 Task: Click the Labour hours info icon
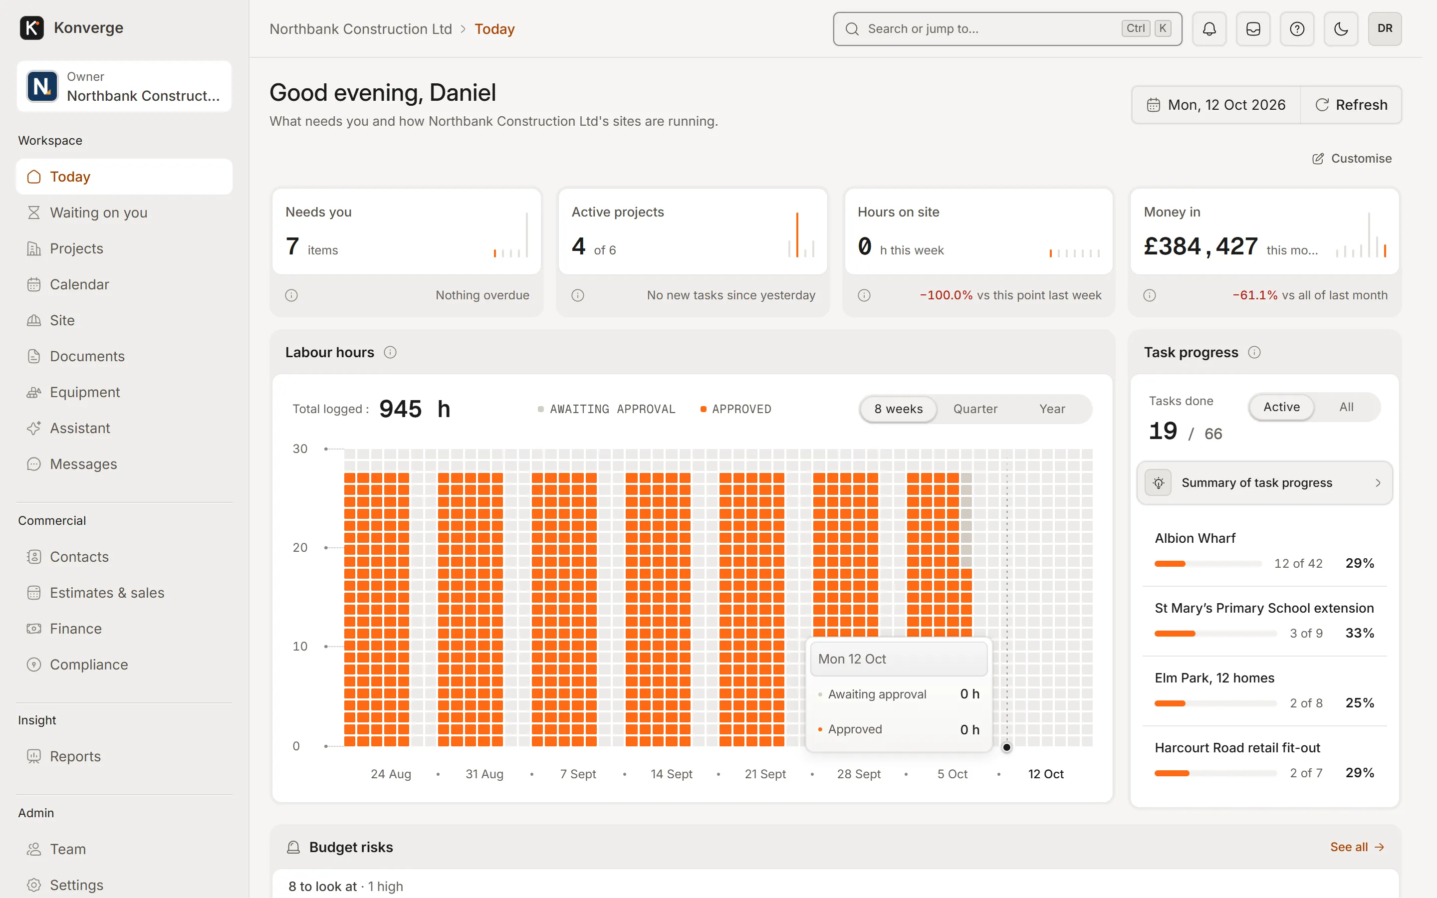[x=390, y=352]
